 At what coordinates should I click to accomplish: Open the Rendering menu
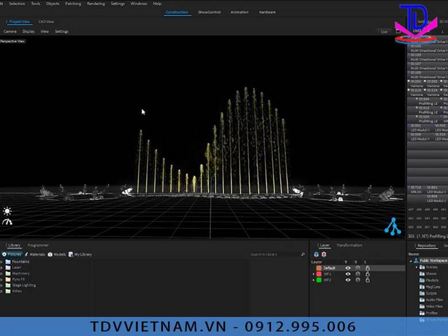96,3
